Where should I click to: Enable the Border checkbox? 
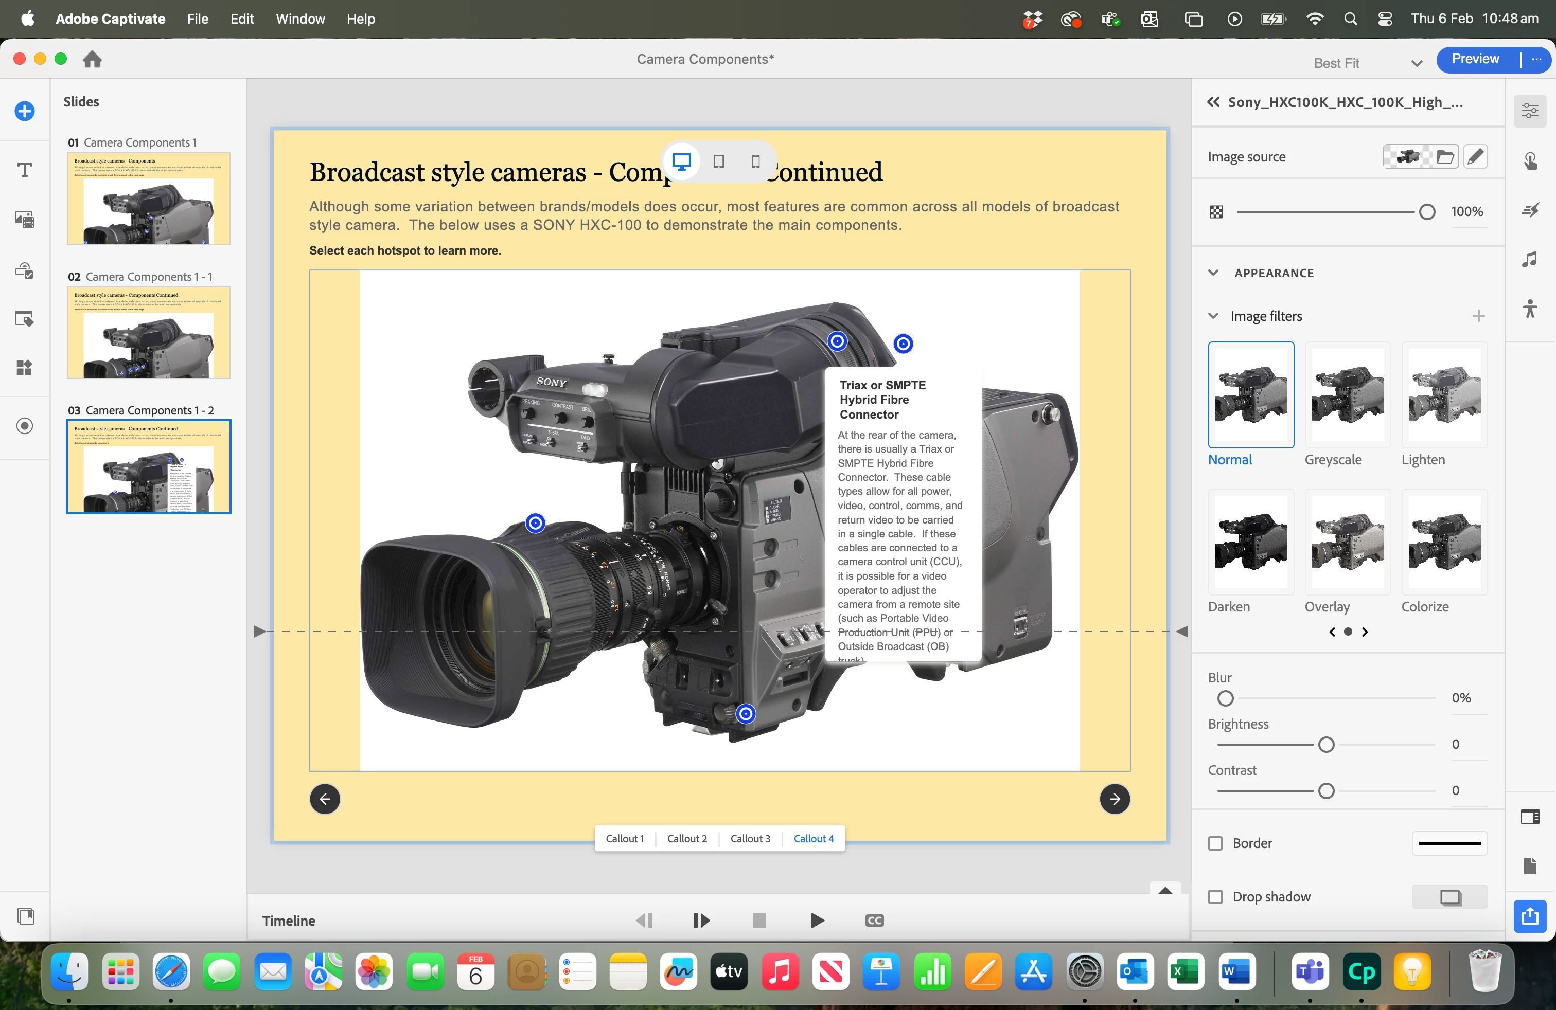(1215, 843)
